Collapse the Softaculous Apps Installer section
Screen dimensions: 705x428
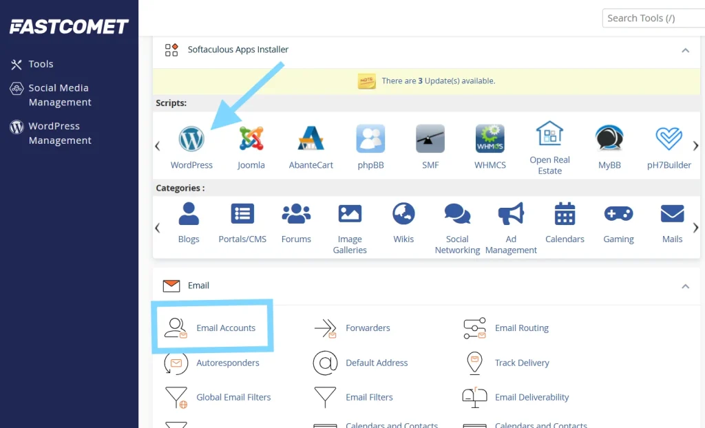click(x=685, y=50)
